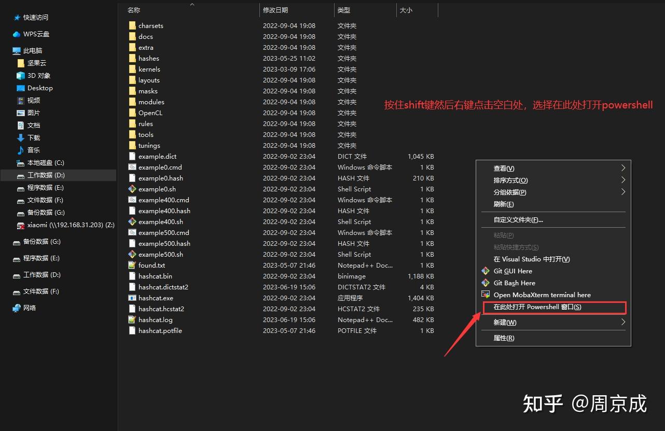Image resolution: width=665 pixels, height=431 pixels.
Task: Expand the 新建(W) submenu
Action: [x=504, y=322]
